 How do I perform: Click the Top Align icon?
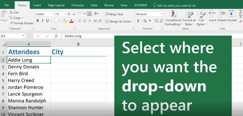(x=80, y=13)
